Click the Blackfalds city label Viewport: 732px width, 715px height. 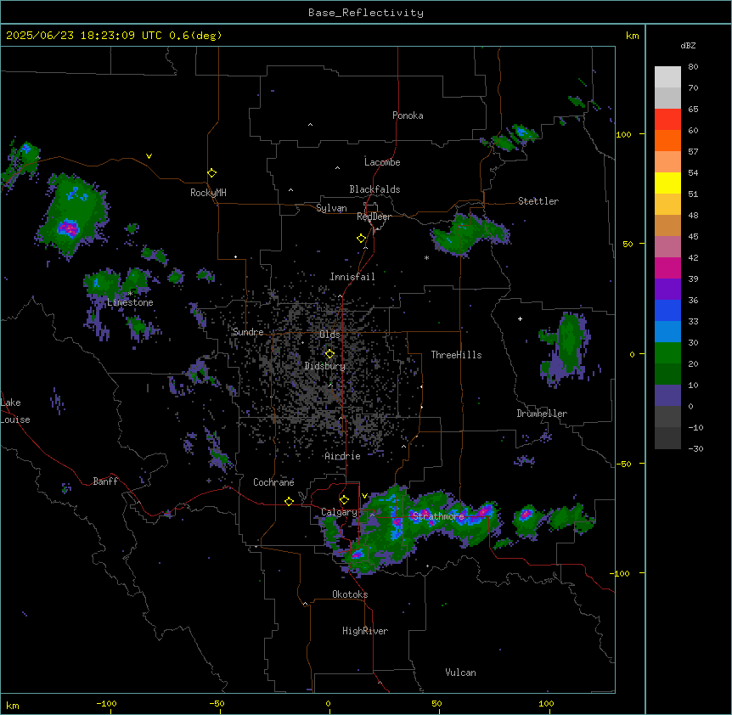tap(374, 189)
